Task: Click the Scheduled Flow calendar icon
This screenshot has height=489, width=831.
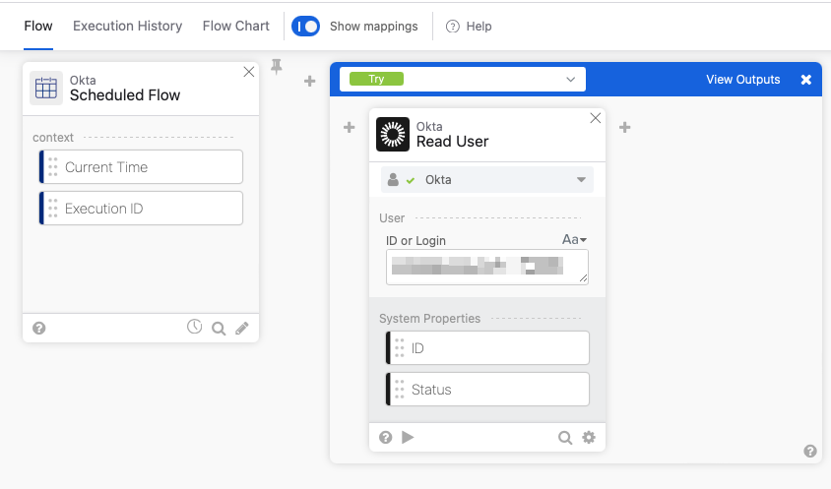Action: click(46, 88)
